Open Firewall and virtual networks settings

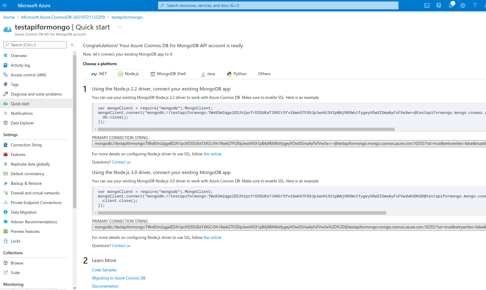tap(35, 193)
